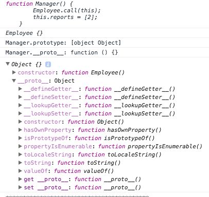Screen dimensions: 209x197
Task: Click the function hasOwnProperty() value text
Action: pos(119,130)
